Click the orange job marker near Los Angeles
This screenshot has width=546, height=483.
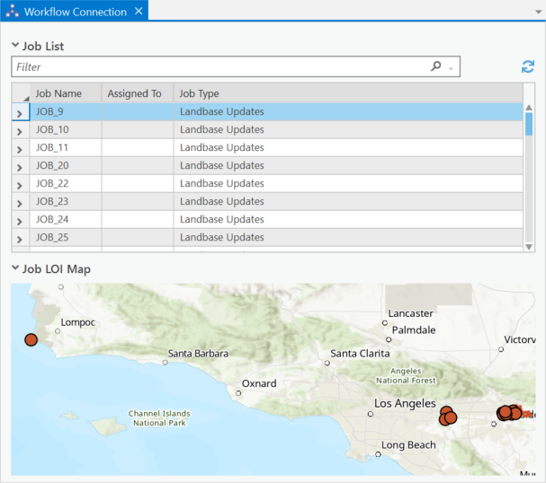coord(447,416)
